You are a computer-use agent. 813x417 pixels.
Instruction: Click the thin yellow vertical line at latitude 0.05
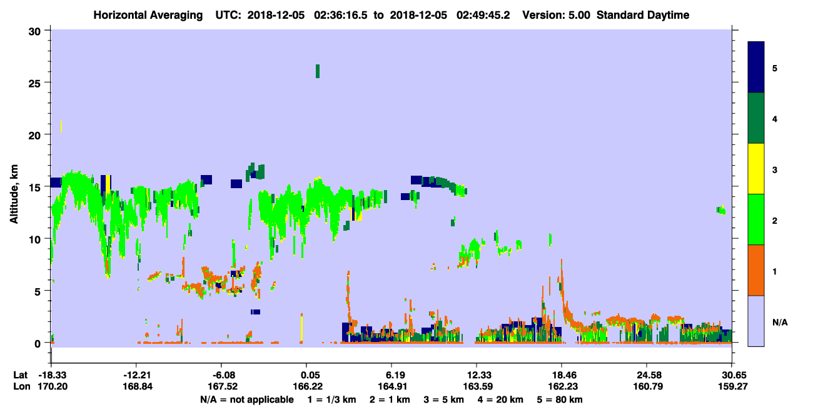(301, 328)
